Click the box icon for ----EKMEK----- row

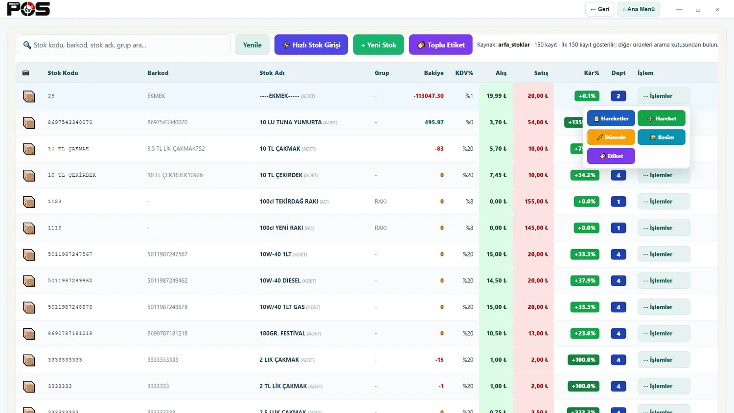29,96
